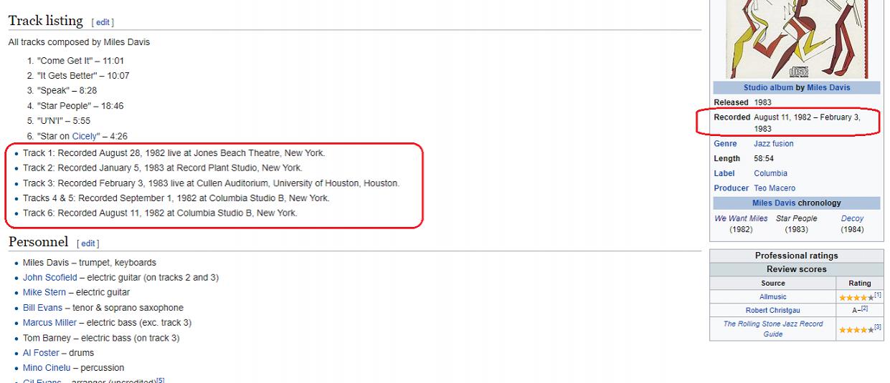This screenshot has width=890, height=383.
Task: Click the album cover image
Action: click(796, 39)
